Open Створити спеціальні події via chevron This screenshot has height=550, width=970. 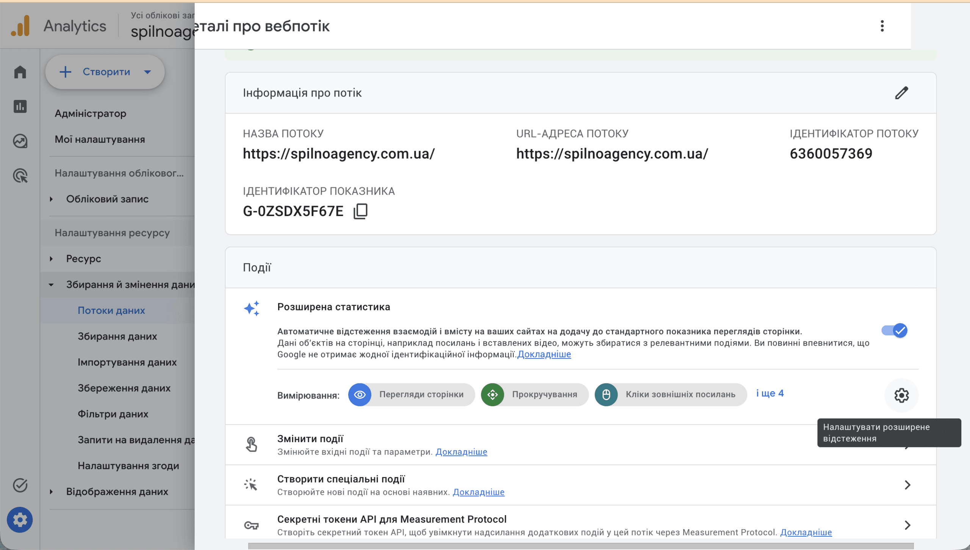pos(907,485)
